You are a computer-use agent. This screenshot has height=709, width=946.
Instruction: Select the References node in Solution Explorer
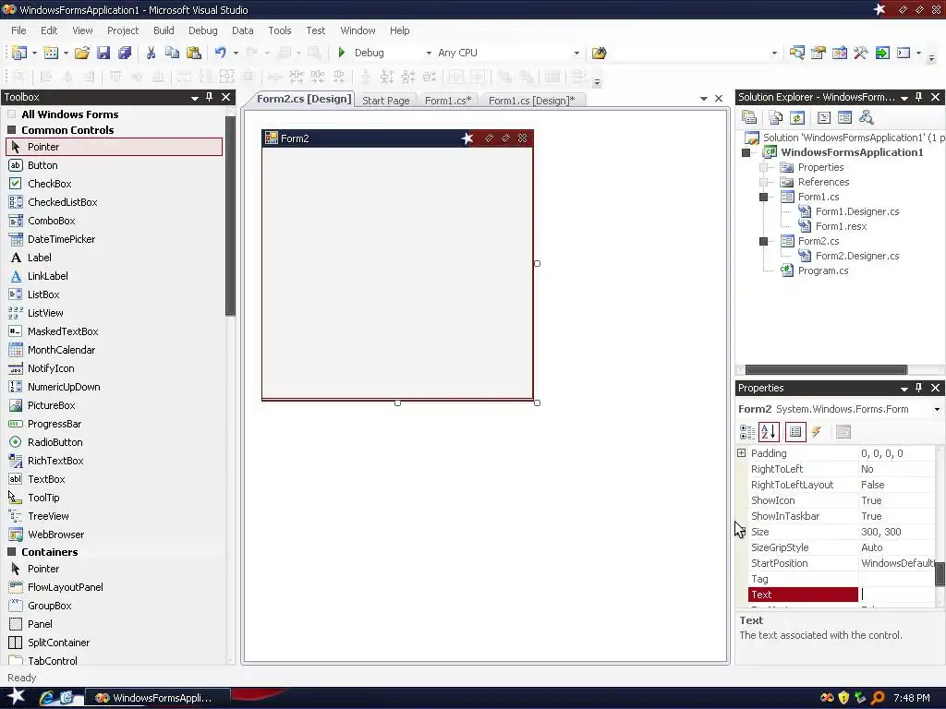pyautogui.click(x=823, y=182)
